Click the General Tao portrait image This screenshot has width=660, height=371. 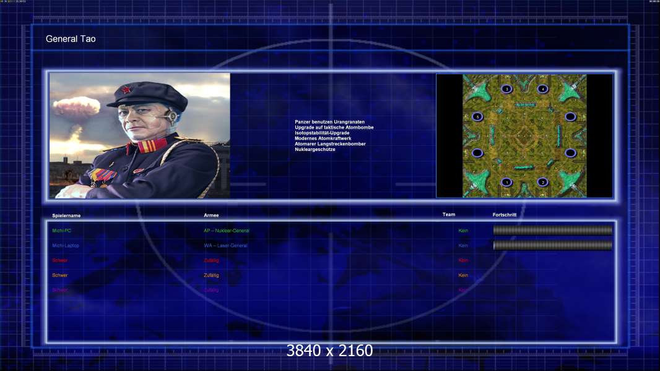tap(140, 135)
